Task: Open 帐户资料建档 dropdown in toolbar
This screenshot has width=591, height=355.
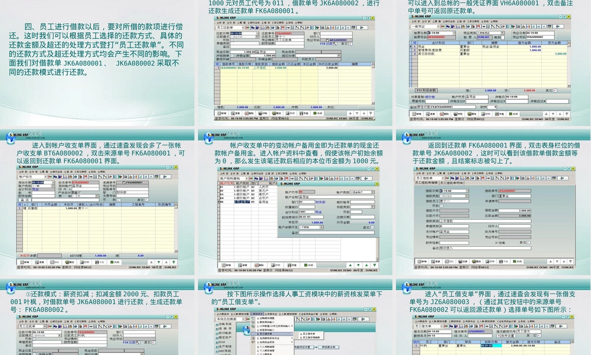Action: (x=246, y=179)
